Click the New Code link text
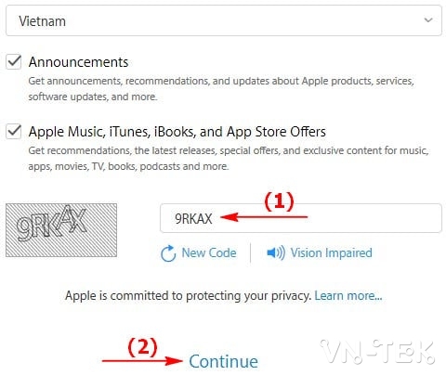The image size is (446, 375). [x=209, y=252]
